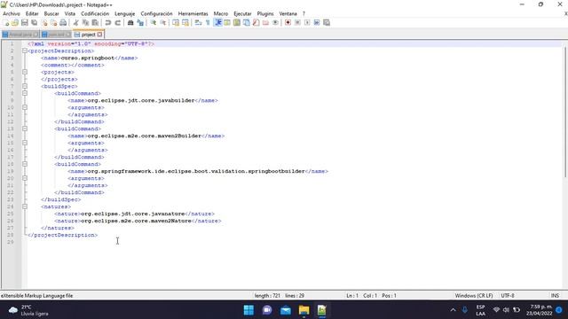The height and width of the screenshot is (319, 568).
Task: Toggle show all characters pilcrow icon
Action: point(208,23)
